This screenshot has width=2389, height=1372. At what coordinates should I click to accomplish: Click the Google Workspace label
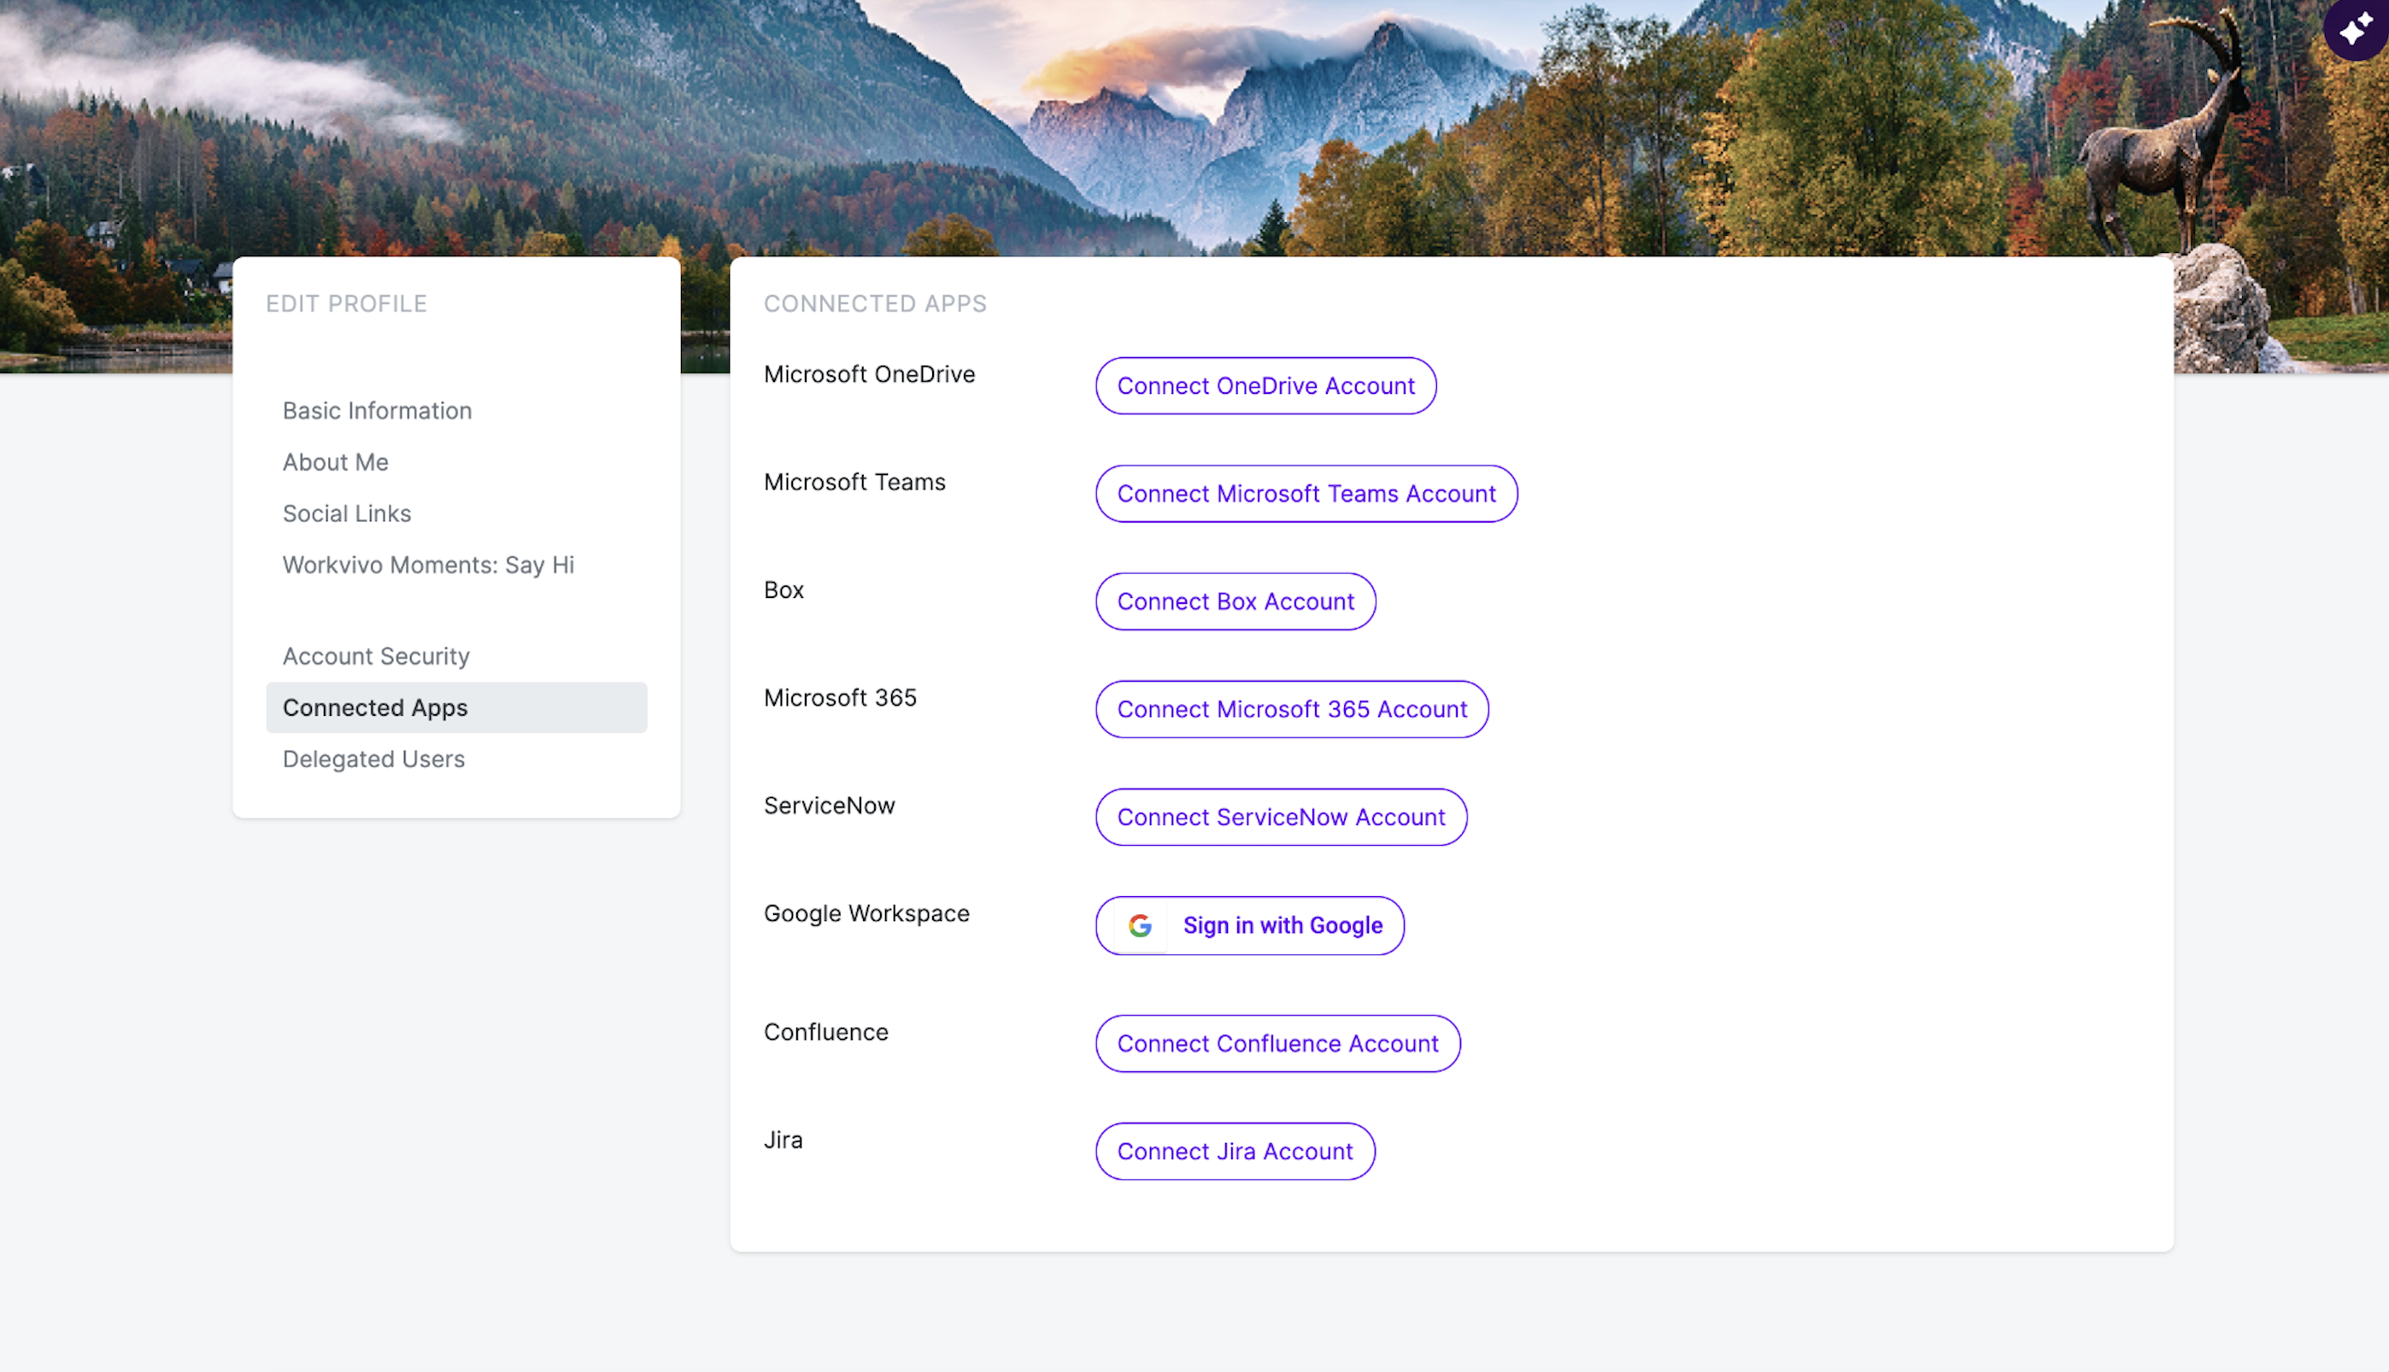tap(866, 914)
